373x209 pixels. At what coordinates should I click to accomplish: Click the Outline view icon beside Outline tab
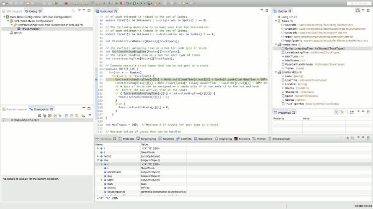pos(275,11)
